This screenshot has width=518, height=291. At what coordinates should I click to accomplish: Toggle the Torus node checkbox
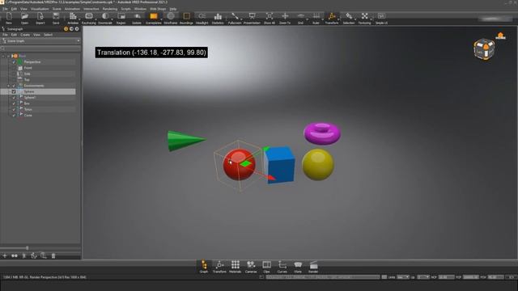point(14,110)
